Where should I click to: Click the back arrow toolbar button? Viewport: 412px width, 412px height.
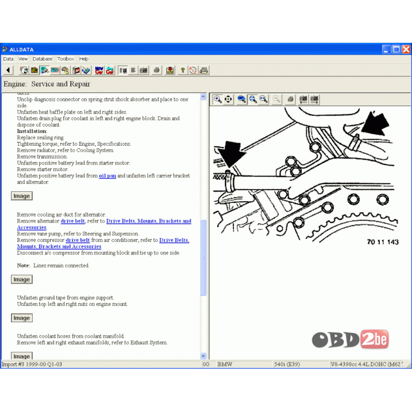(x=8, y=70)
